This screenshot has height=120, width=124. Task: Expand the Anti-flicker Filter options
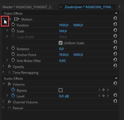click(x=7, y=60)
